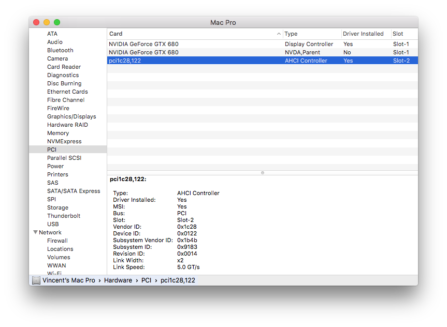Go to PCI in the path bar
Viewport: 447px width, 327px height.
[146, 280]
